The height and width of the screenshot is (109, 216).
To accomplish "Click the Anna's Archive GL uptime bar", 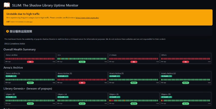I will point(30,80).
